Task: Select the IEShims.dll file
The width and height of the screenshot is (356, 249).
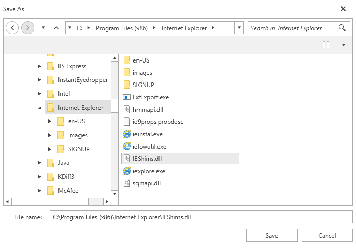Action: [x=180, y=158]
